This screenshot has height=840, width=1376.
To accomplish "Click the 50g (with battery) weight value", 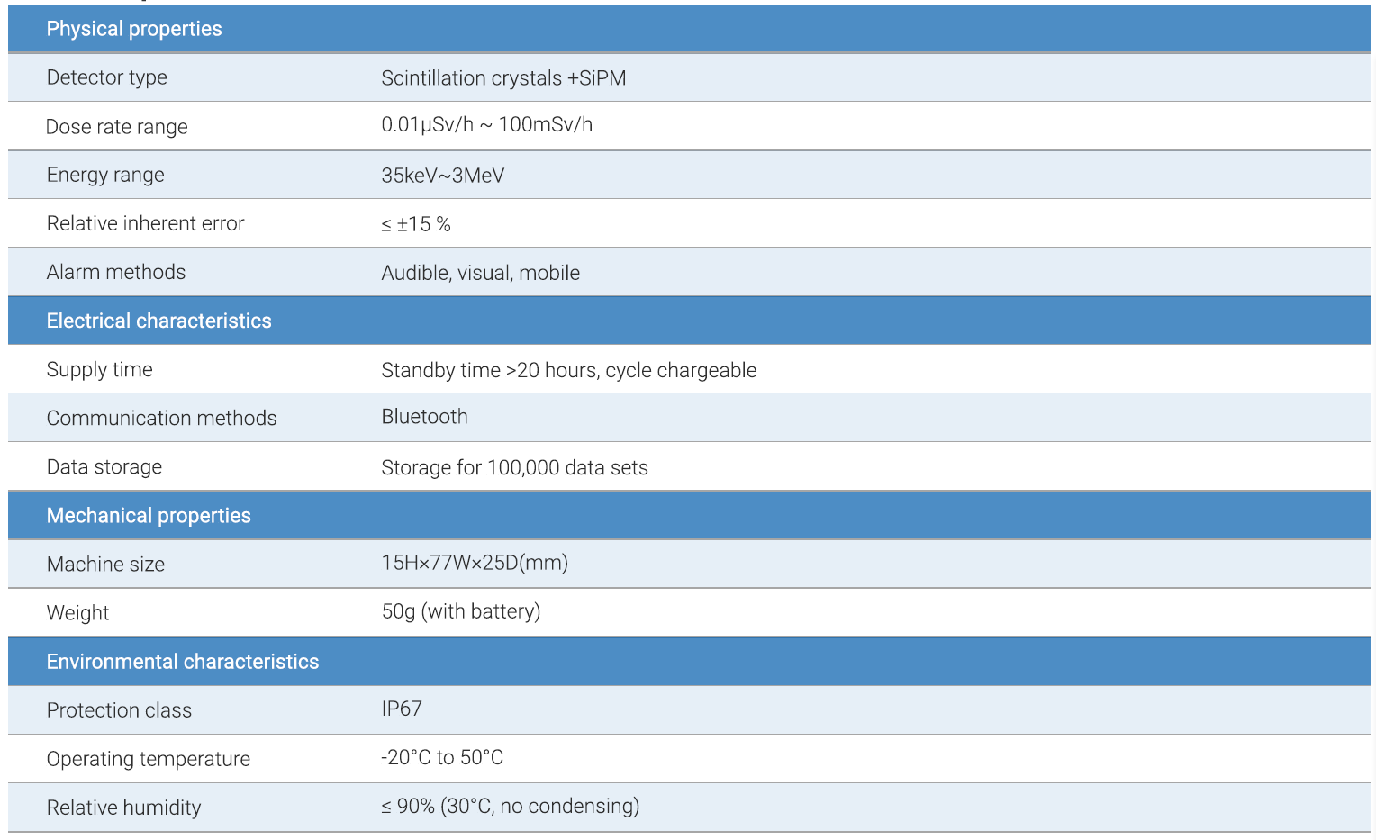I will coord(460,611).
